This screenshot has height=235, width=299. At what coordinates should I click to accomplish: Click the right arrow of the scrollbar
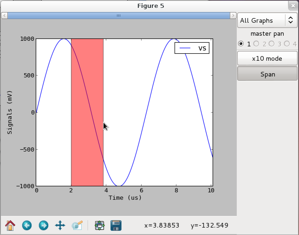click(x=233, y=15)
